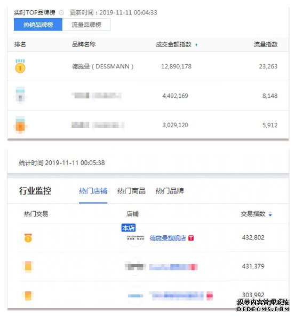This screenshot has width=295, height=317.
Task: Click the 行业监控 heading
Action: point(35,191)
